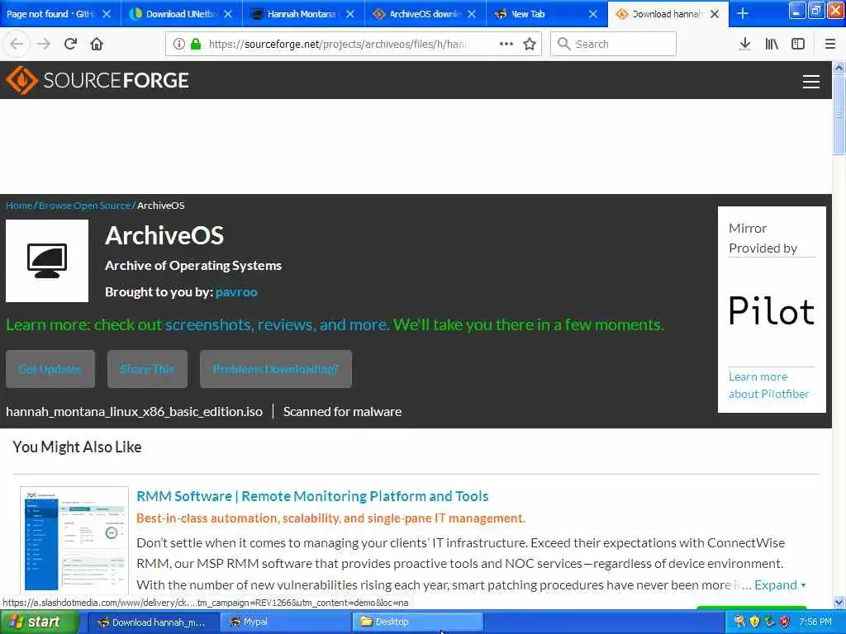This screenshot has height=634, width=846.
Task: Open the Home breadcrumb link
Action: pos(19,206)
